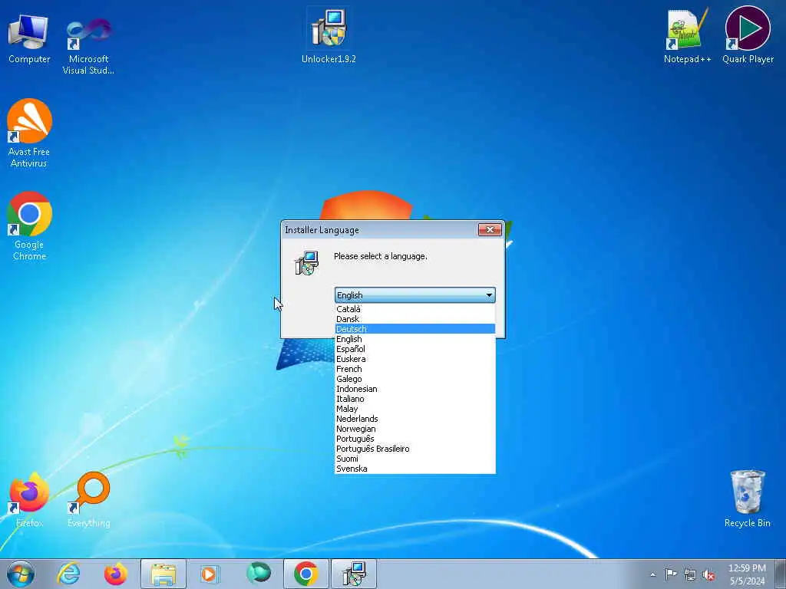Launch Google Chrome desktop shortcut
The height and width of the screenshot is (589, 786).
tap(29, 226)
